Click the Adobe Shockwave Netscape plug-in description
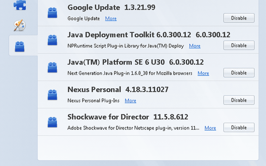Viewport: 266px width, 166px height. click(x=133, y=128)
